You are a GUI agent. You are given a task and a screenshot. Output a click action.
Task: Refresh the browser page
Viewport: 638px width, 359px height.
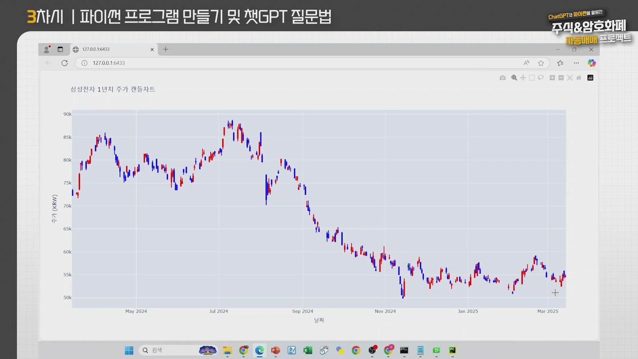coord(64,63)
